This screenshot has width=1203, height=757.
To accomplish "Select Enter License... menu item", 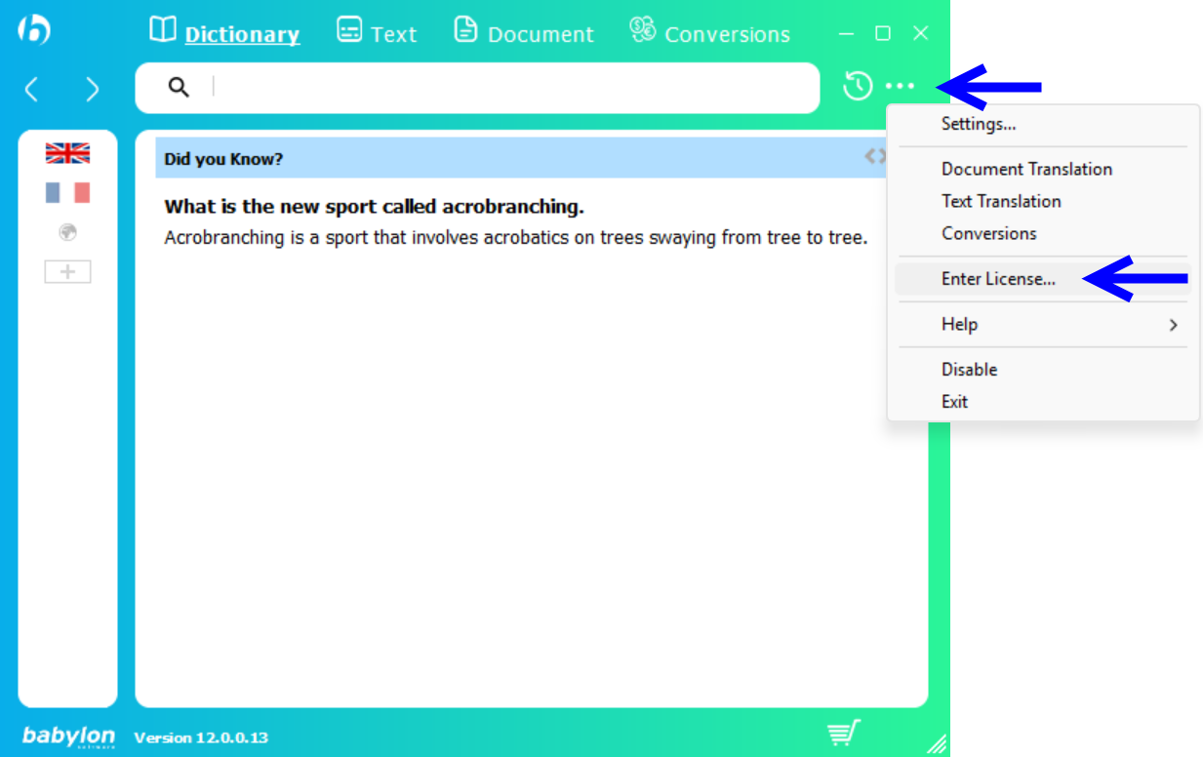I will pos(1043,279).
